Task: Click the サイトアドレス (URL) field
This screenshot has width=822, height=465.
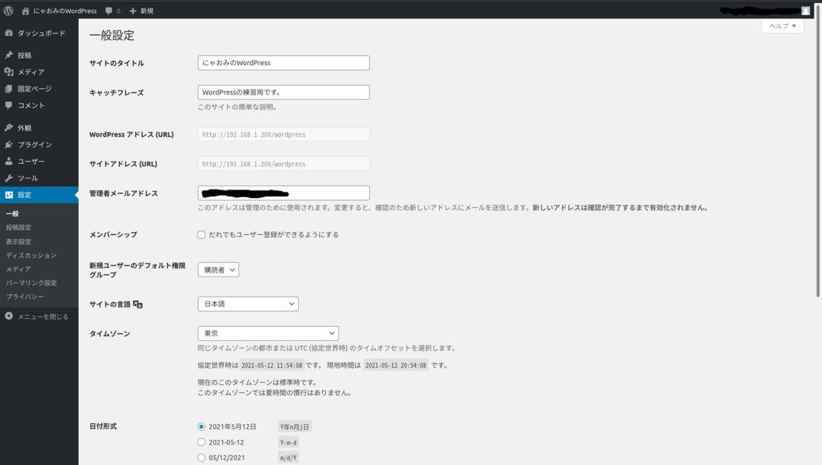Action: pyautogui.click(x=284, y=164)
